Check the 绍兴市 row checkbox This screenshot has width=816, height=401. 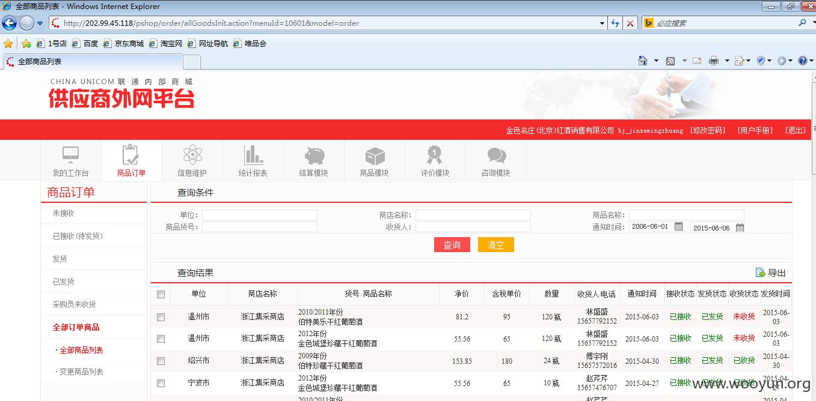(x=161, y=361)
